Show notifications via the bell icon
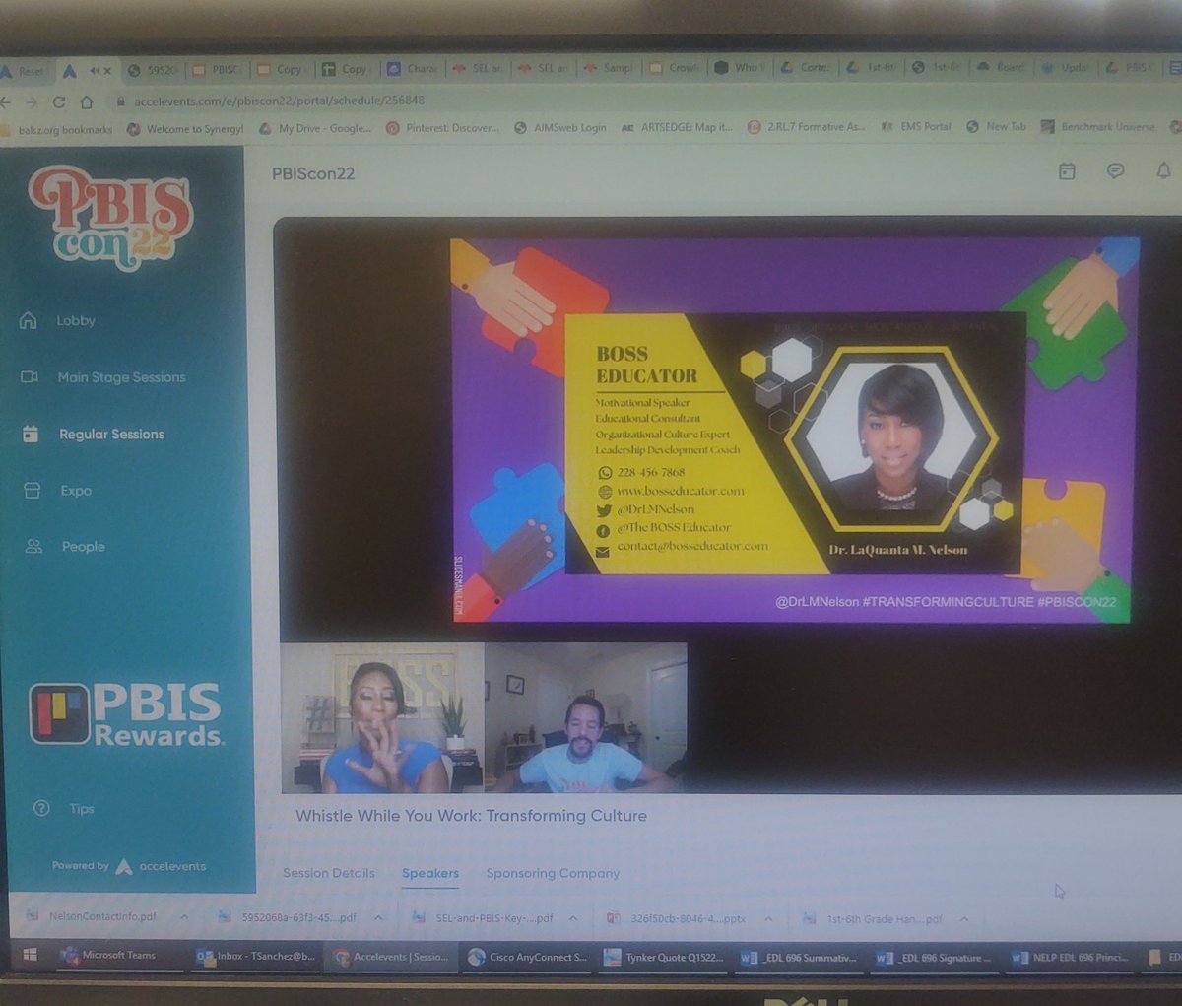This screenshot has height=1006, width=1182. 1163,171
